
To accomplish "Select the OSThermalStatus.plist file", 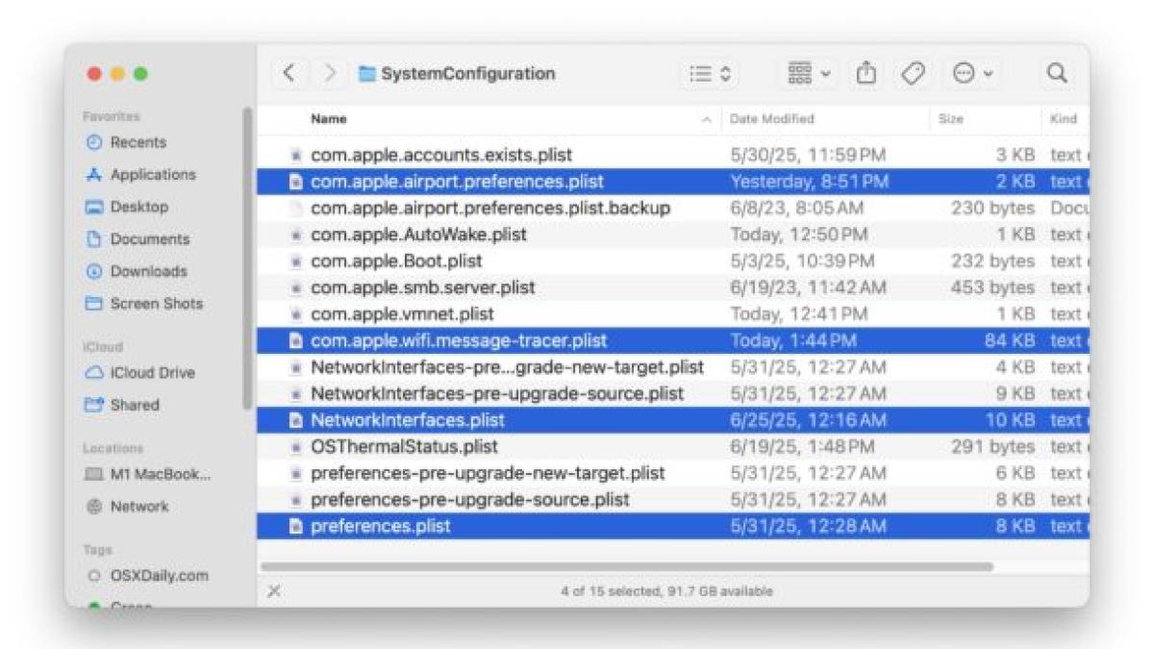I will (x=404, y=447).
